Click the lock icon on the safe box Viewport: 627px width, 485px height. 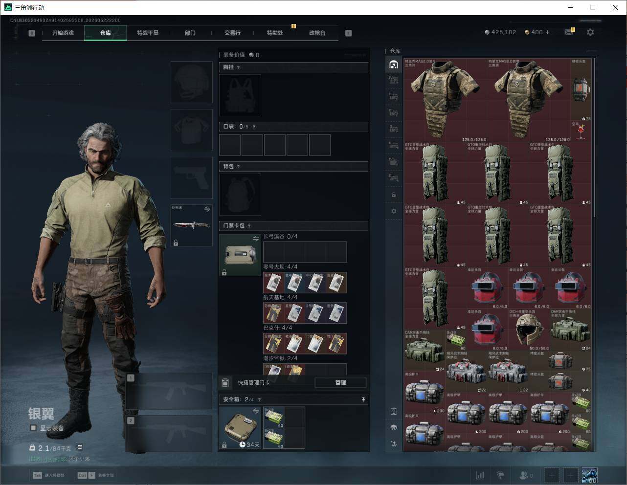224,445
